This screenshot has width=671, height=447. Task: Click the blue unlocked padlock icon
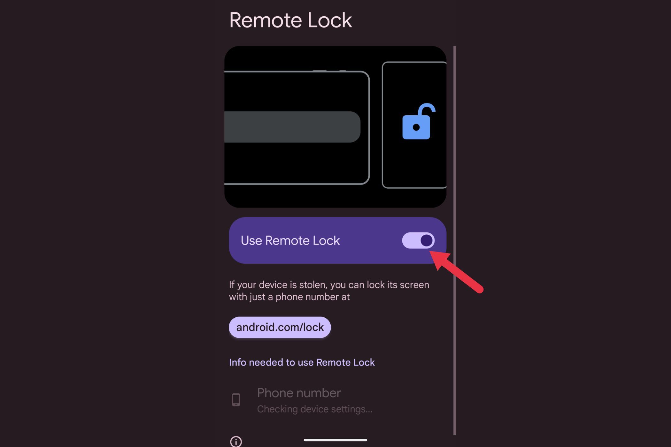(x=418, y=122)
